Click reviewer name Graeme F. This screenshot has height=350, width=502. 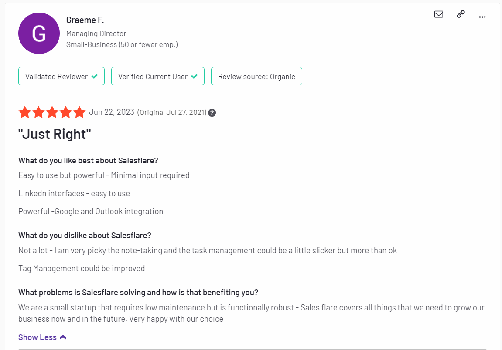tap(85, 20)
